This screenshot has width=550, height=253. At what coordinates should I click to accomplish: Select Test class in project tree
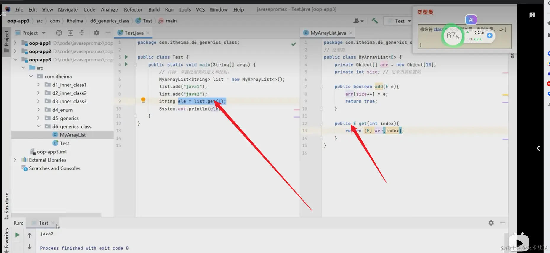click(61, 143)
